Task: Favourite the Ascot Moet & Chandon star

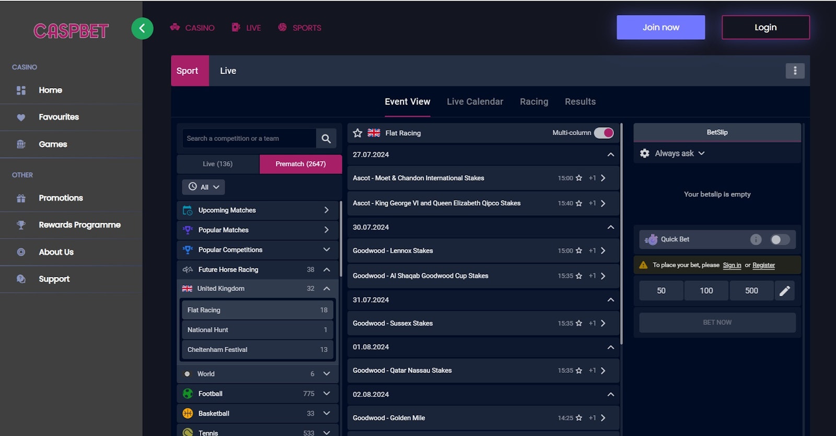Action: coord(579,178)
